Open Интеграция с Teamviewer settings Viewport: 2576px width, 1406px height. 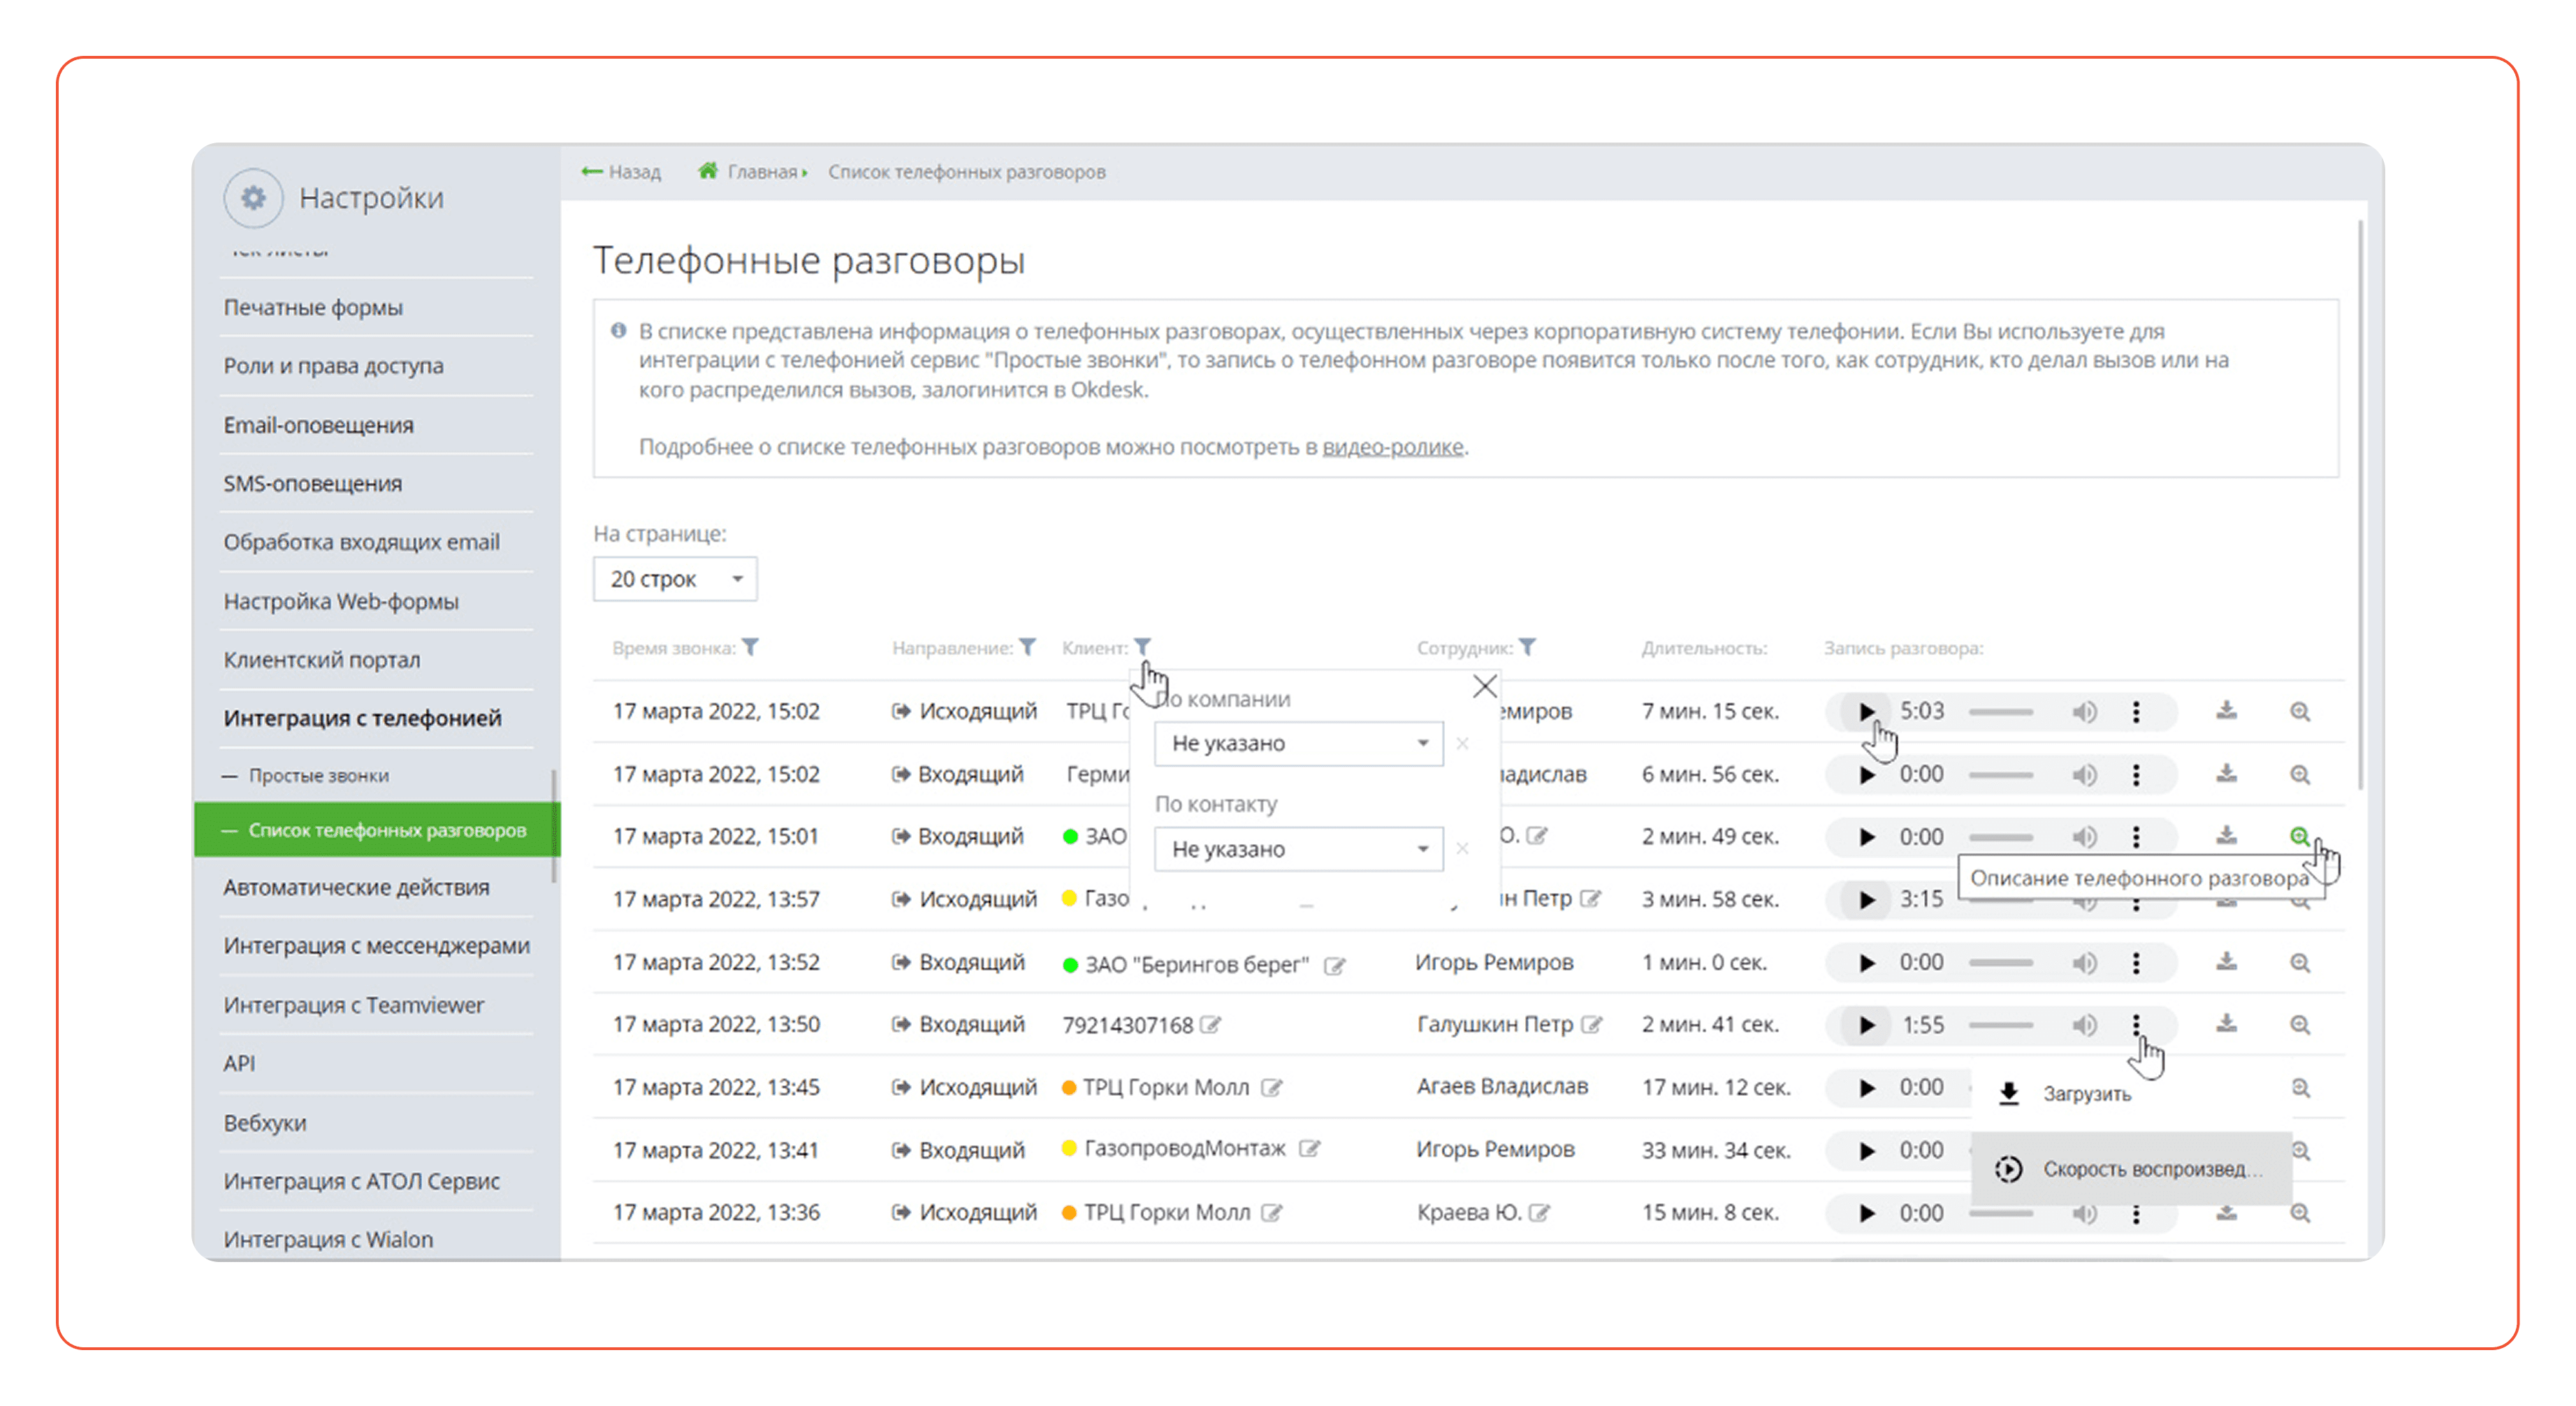coord(353,1005)
